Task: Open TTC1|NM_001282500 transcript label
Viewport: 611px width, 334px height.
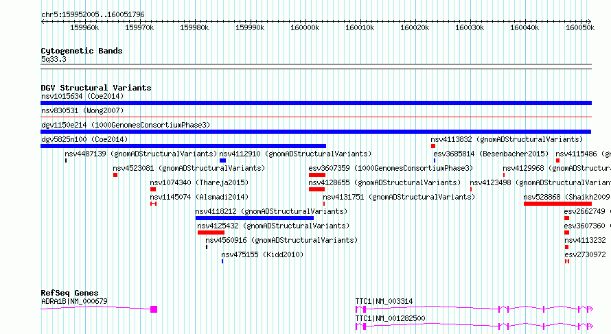Action: point(390,318)
